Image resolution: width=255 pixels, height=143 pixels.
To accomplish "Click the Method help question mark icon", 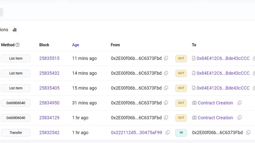I will tap(18, 45).
